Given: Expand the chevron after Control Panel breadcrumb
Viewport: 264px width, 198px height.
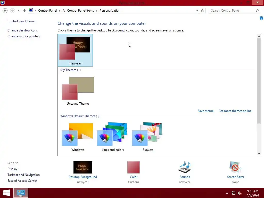Looking at the screenshot, I should point(60,11).
